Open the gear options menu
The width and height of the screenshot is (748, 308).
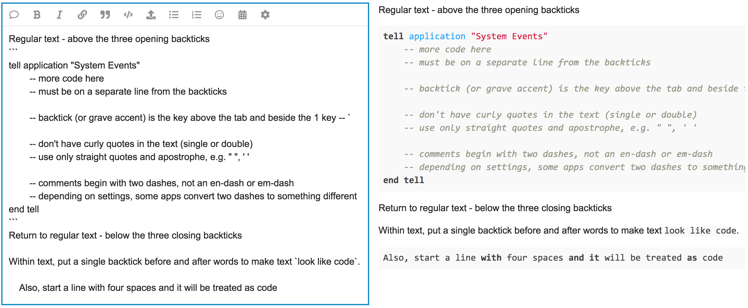click(265, 15)
